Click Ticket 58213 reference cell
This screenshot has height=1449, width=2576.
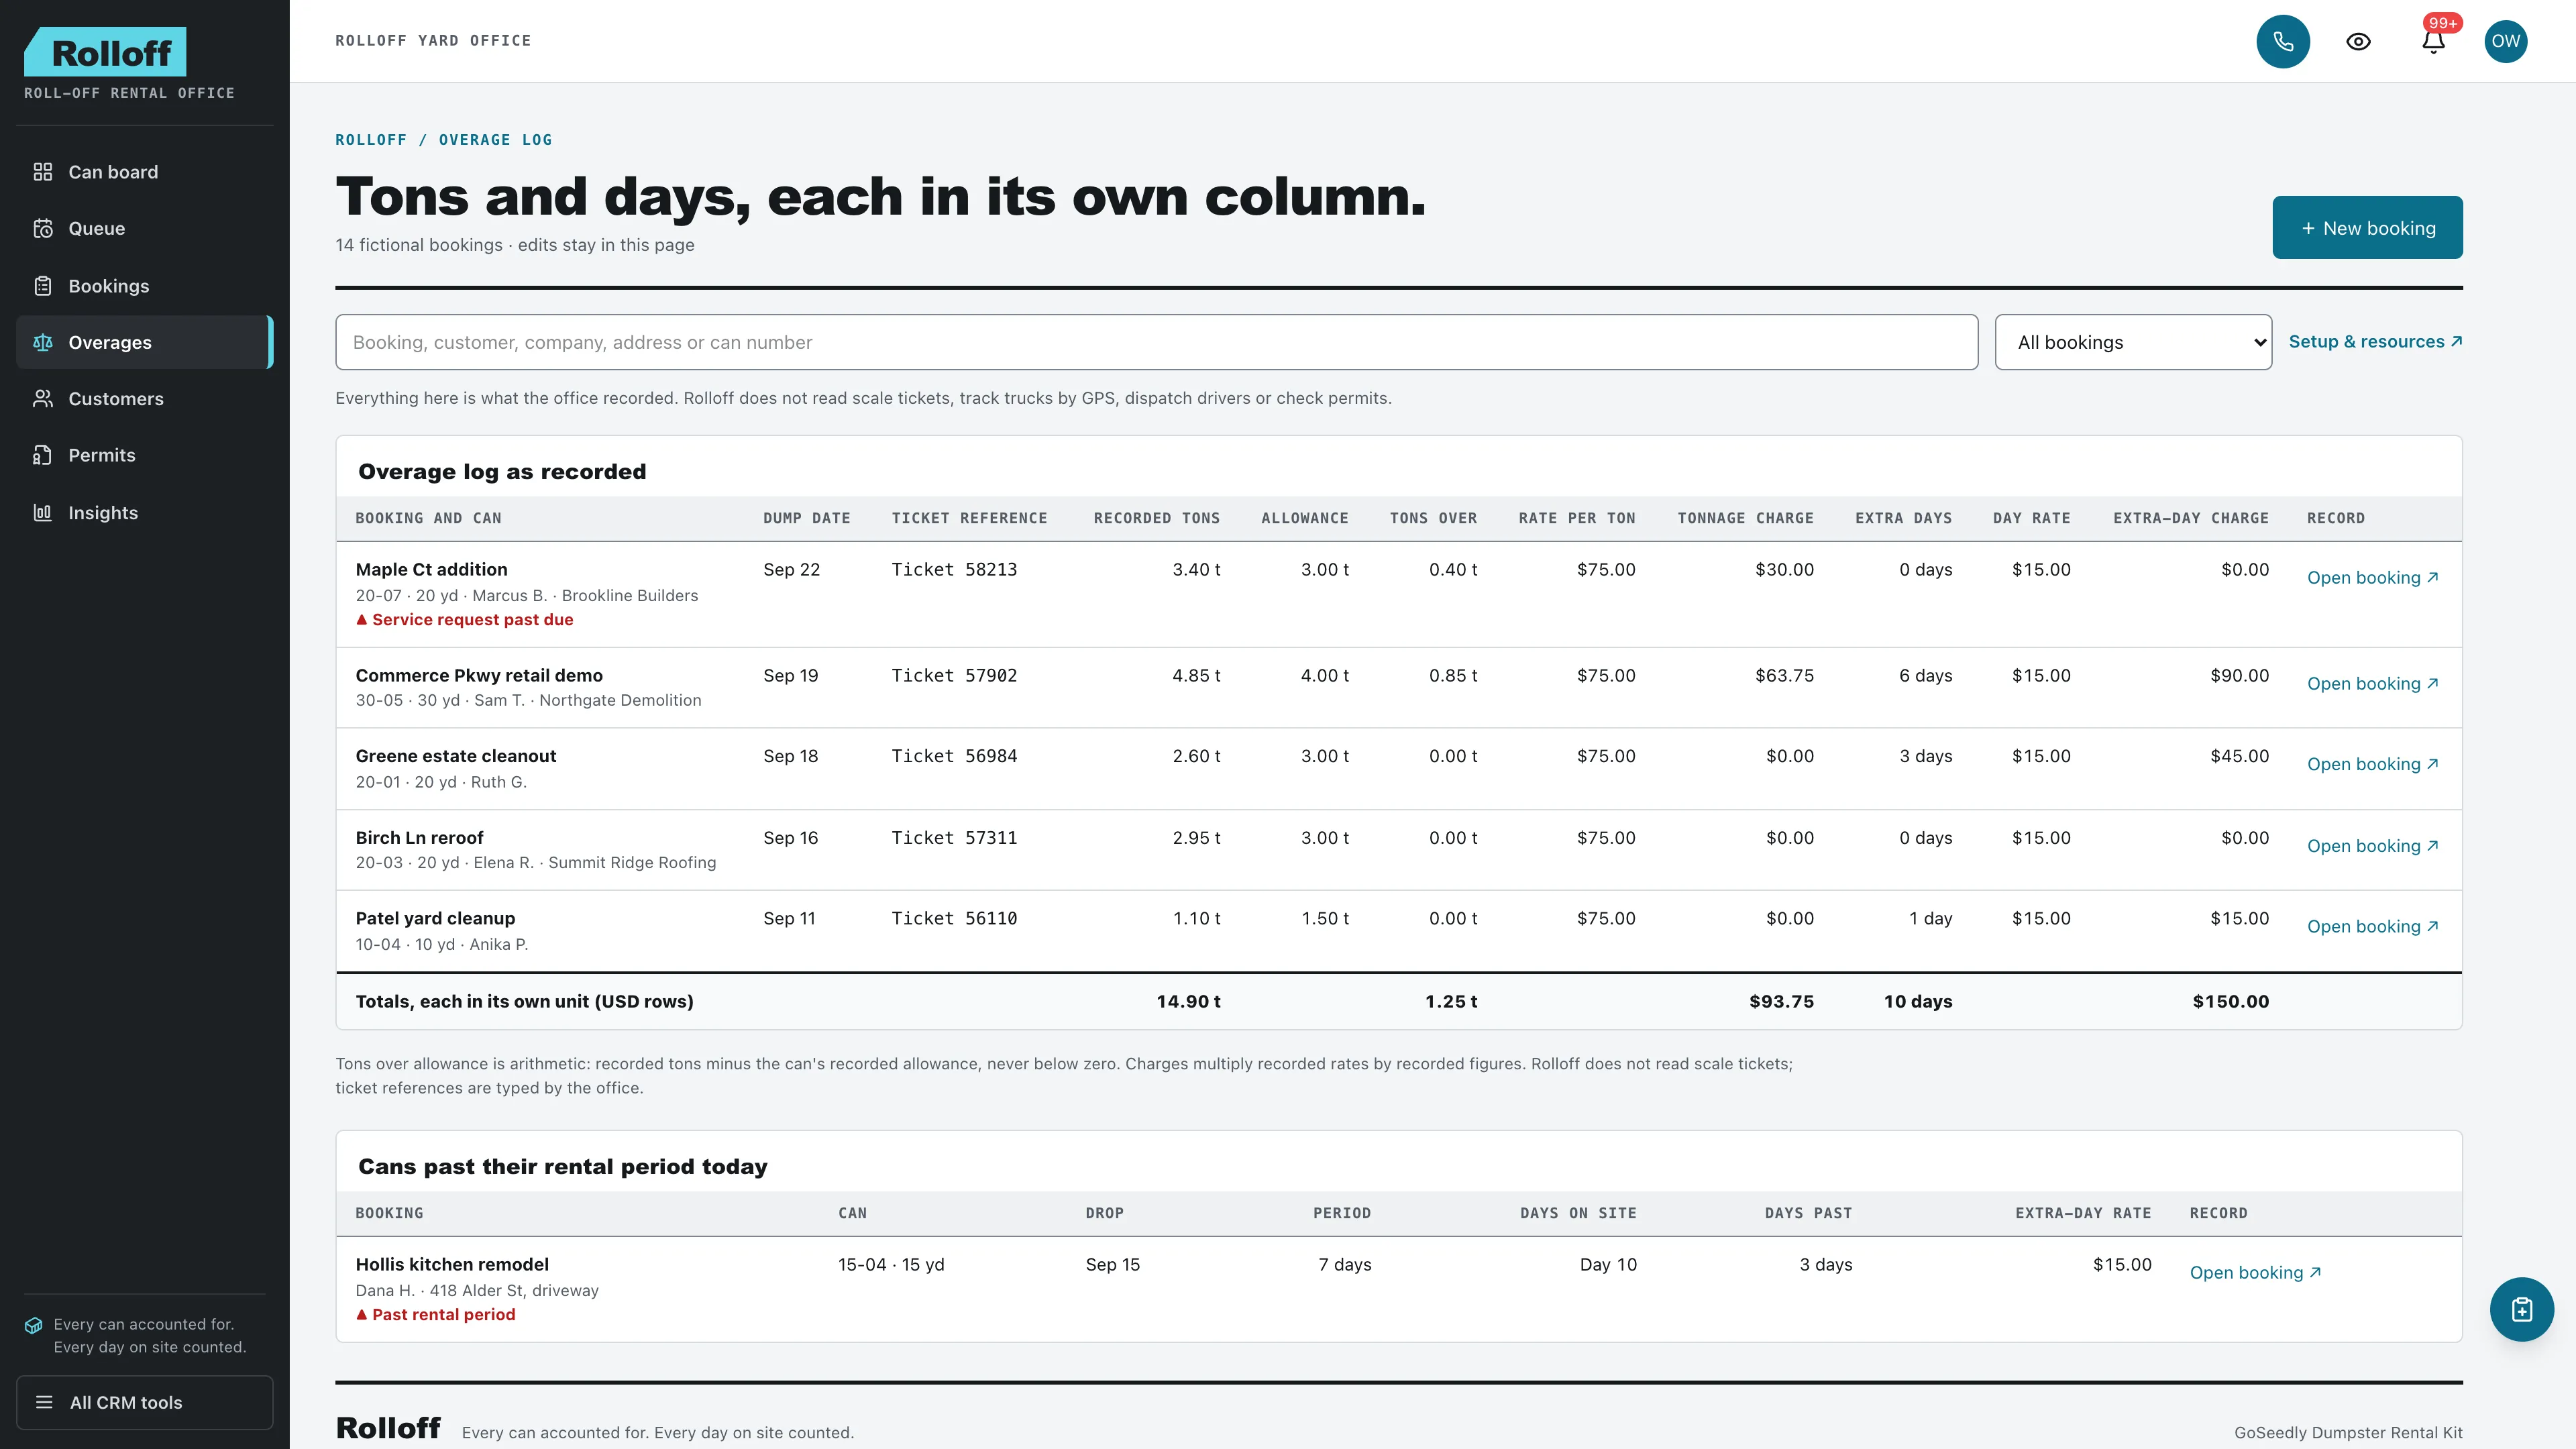(954, 570)
